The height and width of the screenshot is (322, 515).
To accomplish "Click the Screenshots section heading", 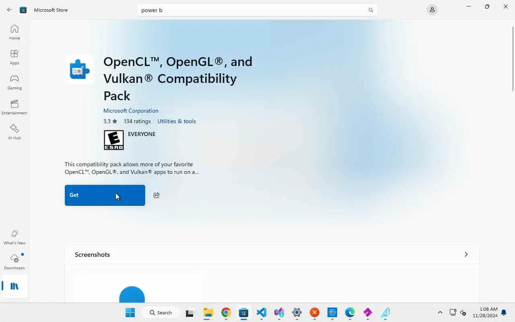I will point(92,254).
